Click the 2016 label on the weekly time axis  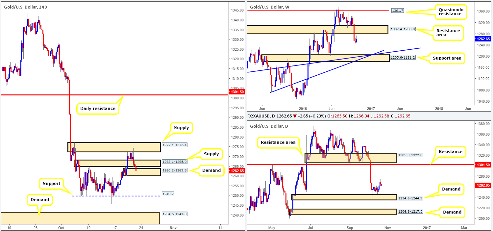[x=303, y=108]
